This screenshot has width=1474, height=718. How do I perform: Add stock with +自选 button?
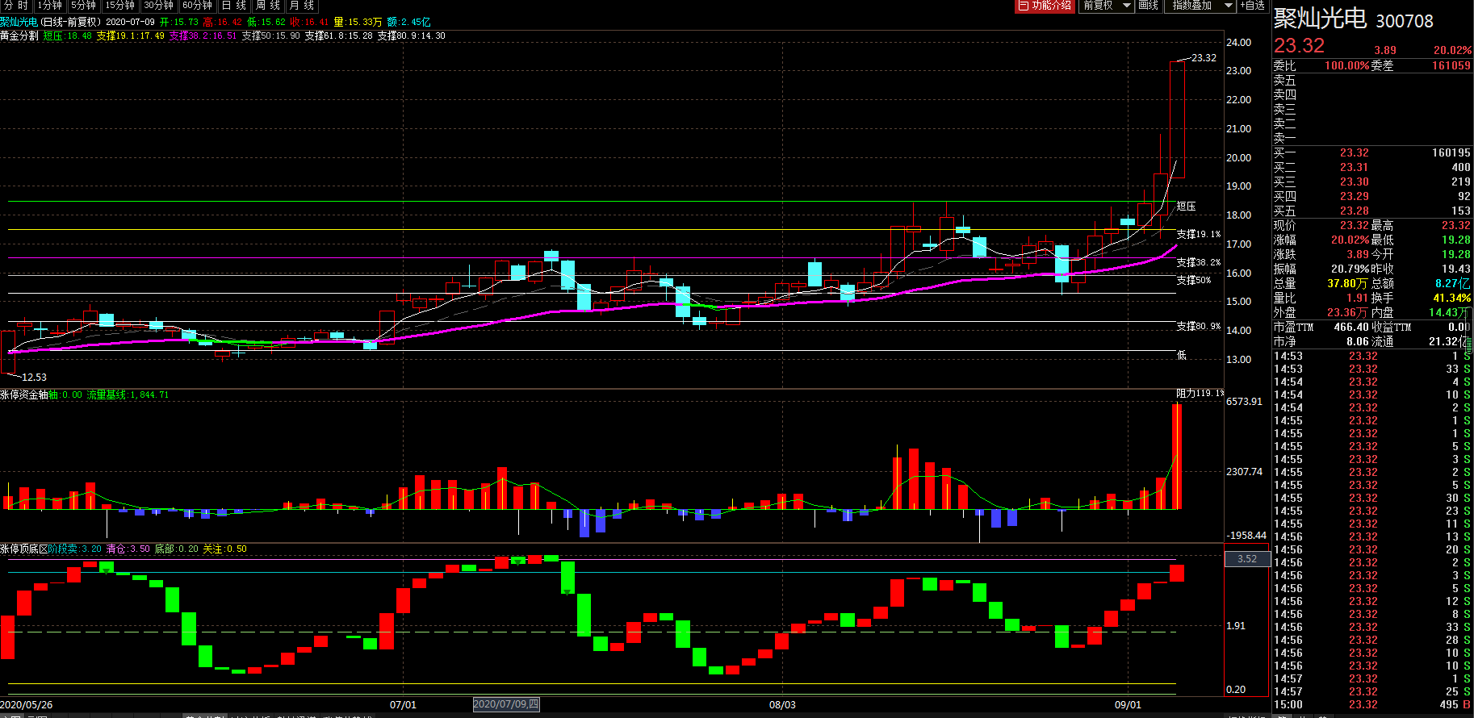coord(1252,6)
